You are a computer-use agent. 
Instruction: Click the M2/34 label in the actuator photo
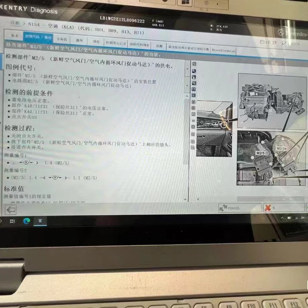click(x=281, y=149)
